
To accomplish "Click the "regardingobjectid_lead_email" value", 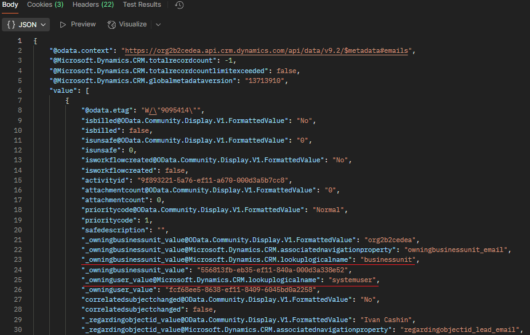I will (x=460, y=329).
